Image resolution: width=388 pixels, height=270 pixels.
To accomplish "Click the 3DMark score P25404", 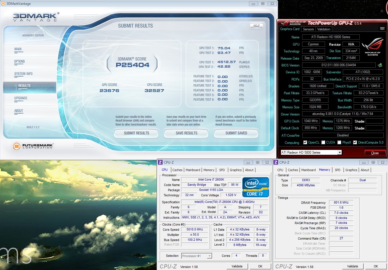I will tap(132, 65).
